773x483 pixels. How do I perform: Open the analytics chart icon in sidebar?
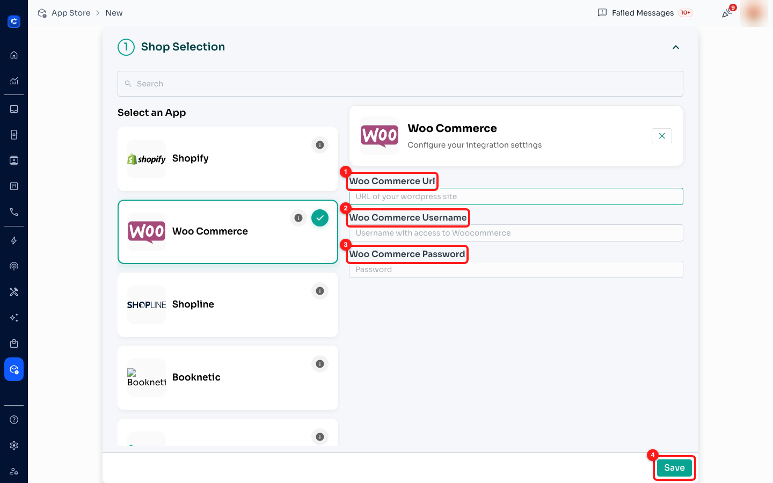(14, 81)
